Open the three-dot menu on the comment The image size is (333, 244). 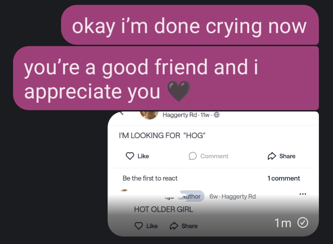303,194
